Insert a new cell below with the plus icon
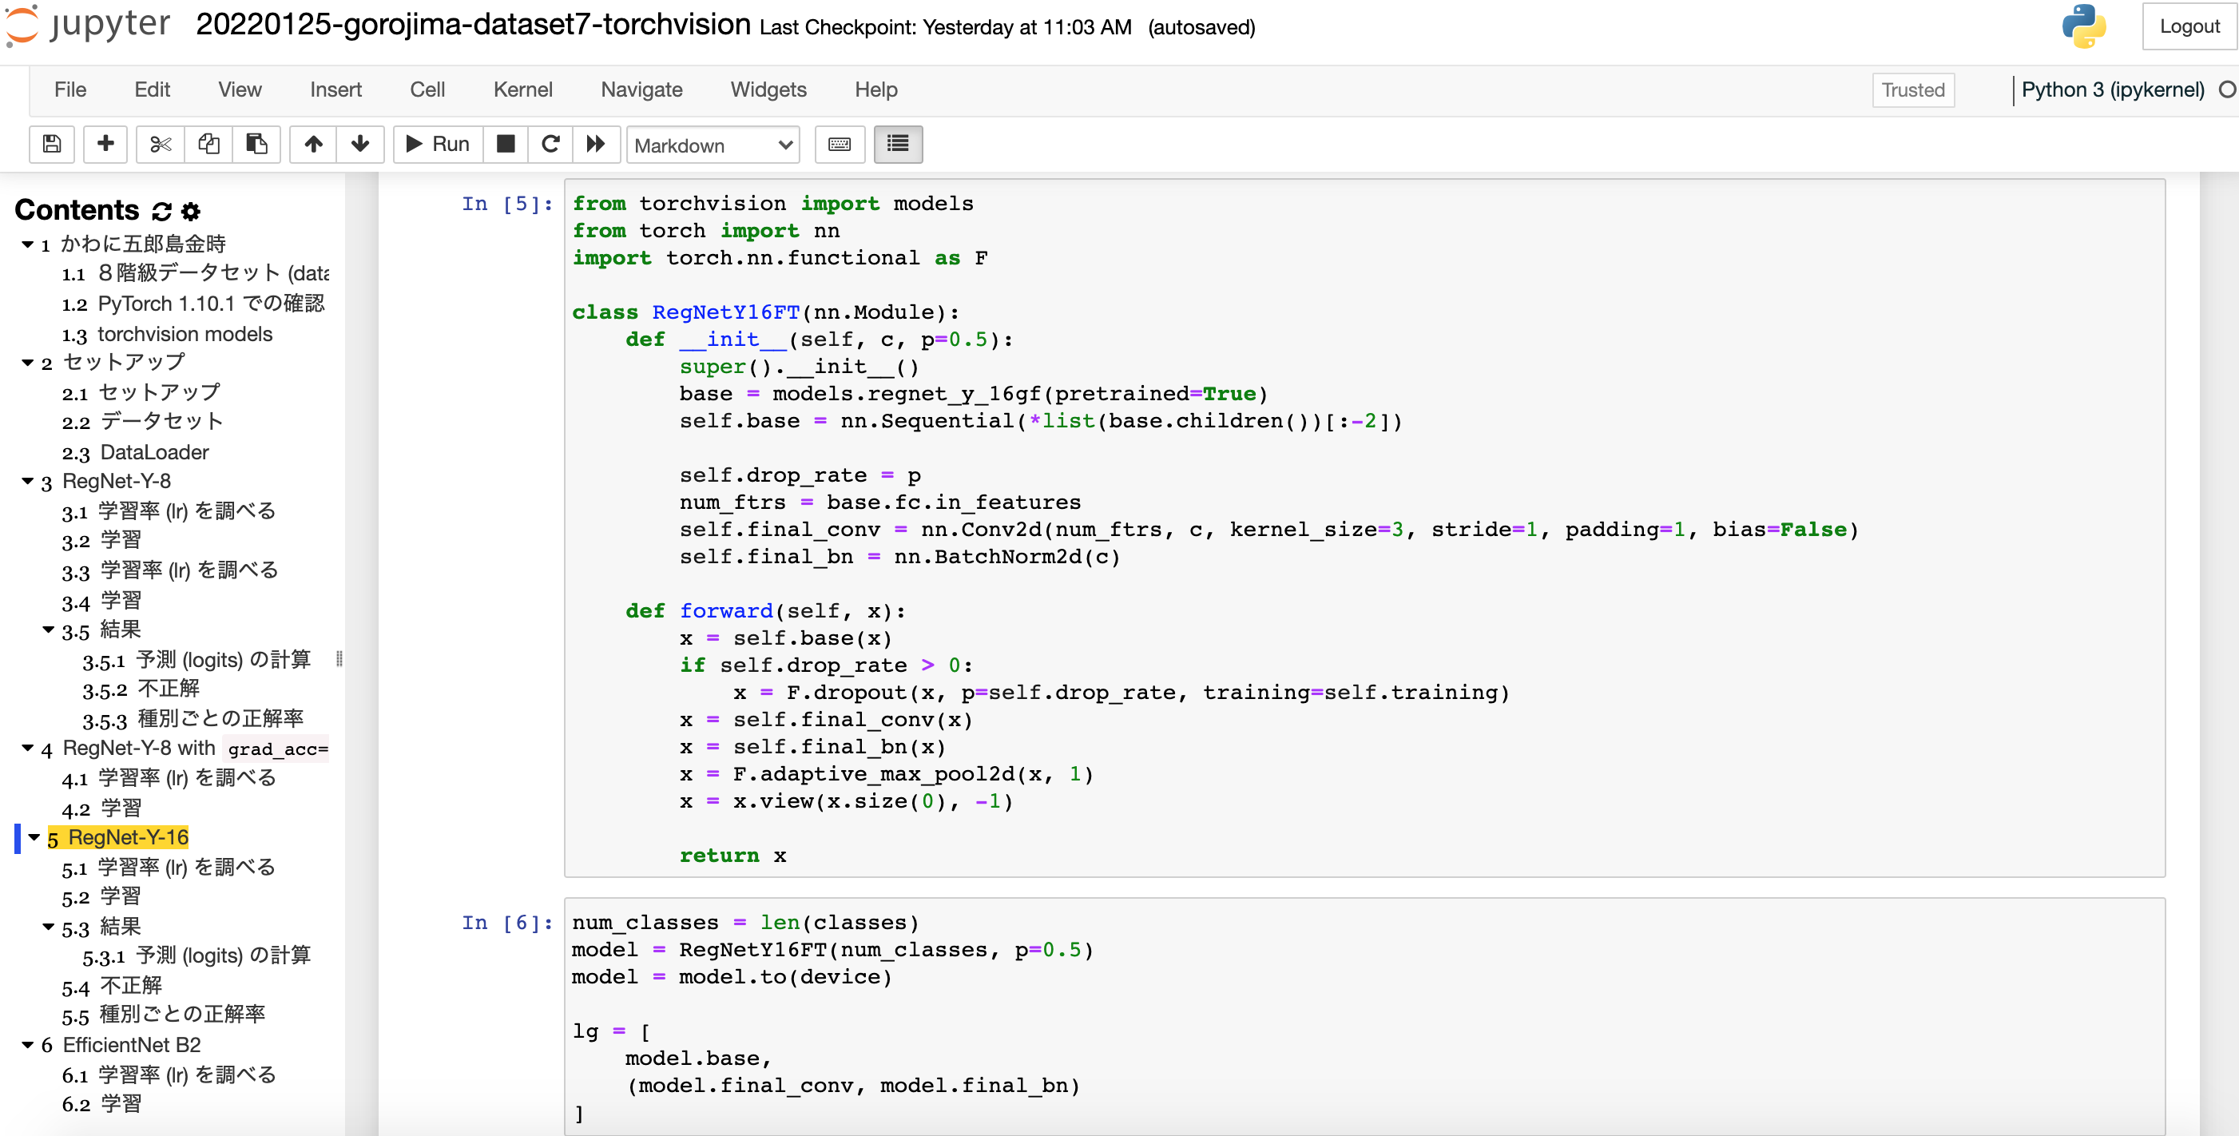This screenshot has height=1136, width=2239. pyautogui.click(x=105, y=145)
